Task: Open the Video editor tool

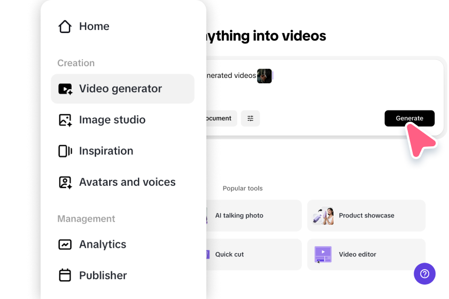Action: click(x=366, y=254)
